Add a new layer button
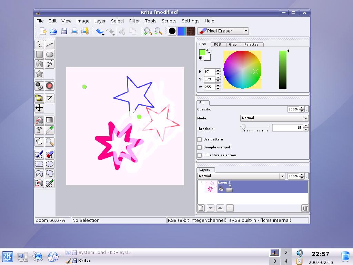Screen dimensions: 353x265 point(201,208)
